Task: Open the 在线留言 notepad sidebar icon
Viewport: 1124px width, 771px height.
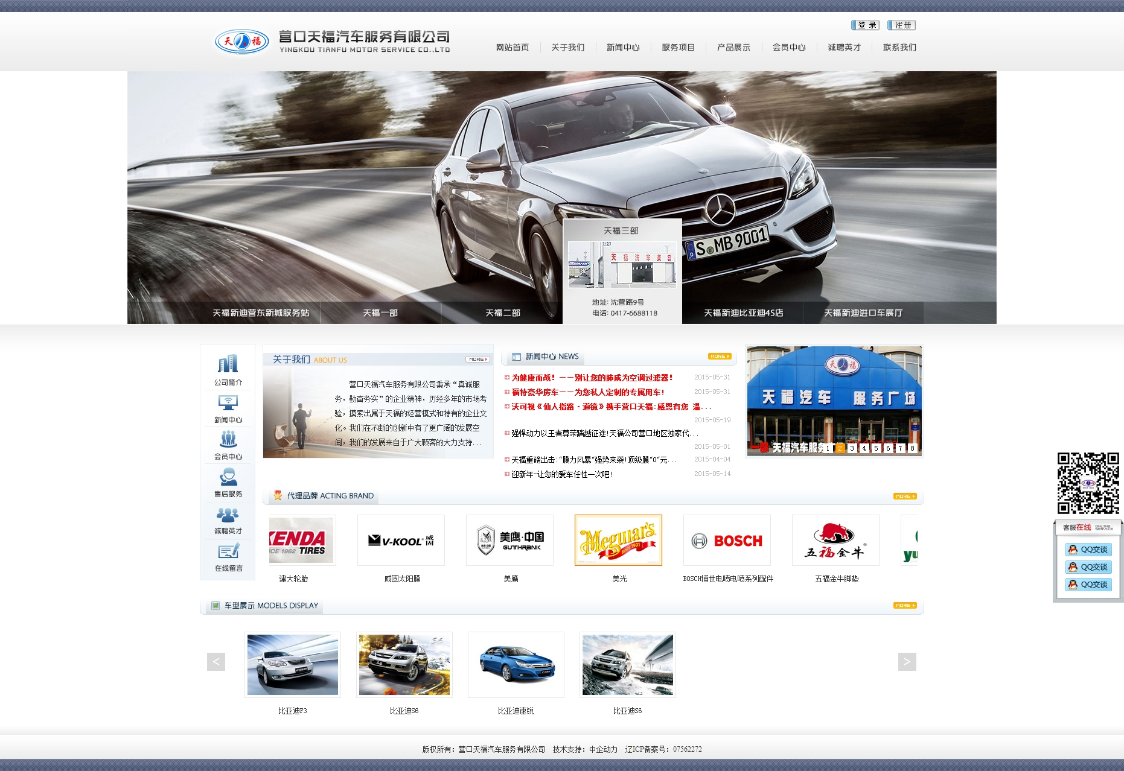Action: pos(228,551)
